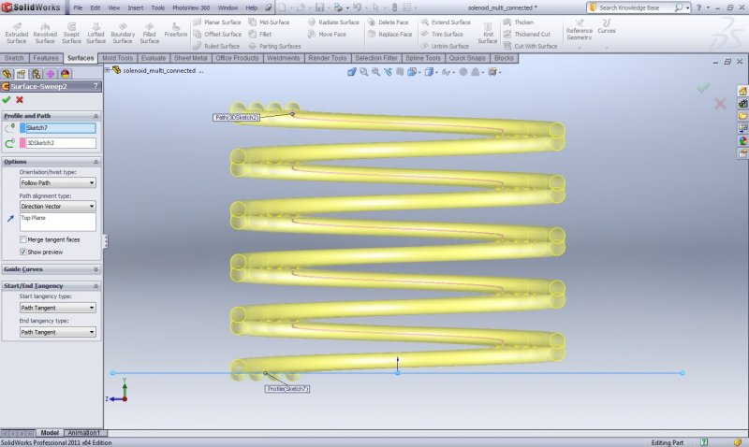Screen dimensions: 749x447
Task: Click the green OK checkmark in the graphics corner
Action: tap(703, 88)
